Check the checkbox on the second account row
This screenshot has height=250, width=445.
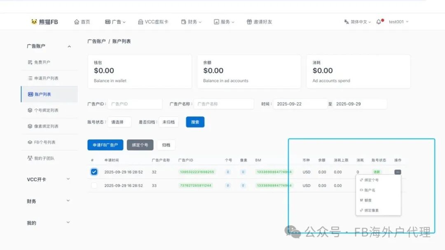(94, 185)
